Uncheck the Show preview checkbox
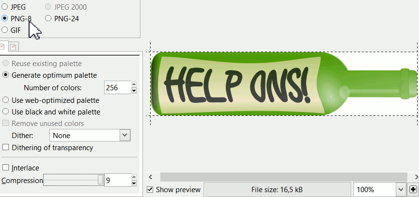419x197 pixels. 150,190
